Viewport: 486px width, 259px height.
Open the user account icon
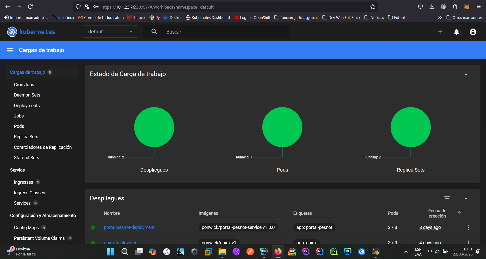[473, 32]
